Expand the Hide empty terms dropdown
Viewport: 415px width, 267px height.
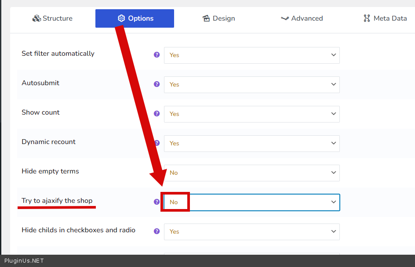pyautogui.click(x=251, y=173)
